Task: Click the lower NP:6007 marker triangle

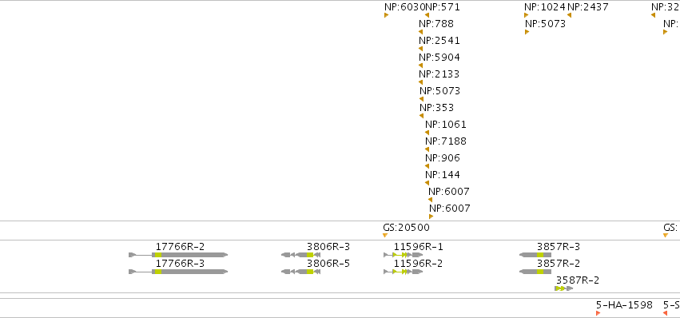Action: point(431,217)
